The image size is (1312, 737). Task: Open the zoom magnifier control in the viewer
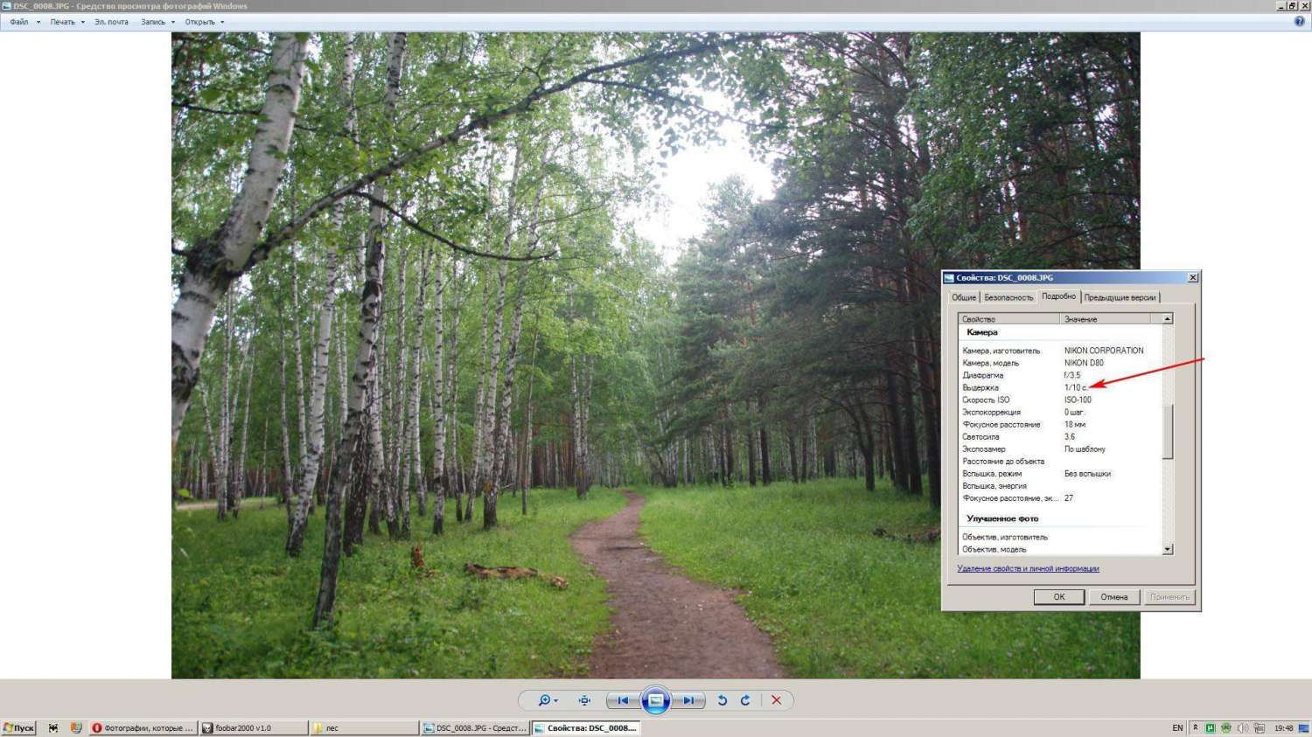click(x=548, y=700)
